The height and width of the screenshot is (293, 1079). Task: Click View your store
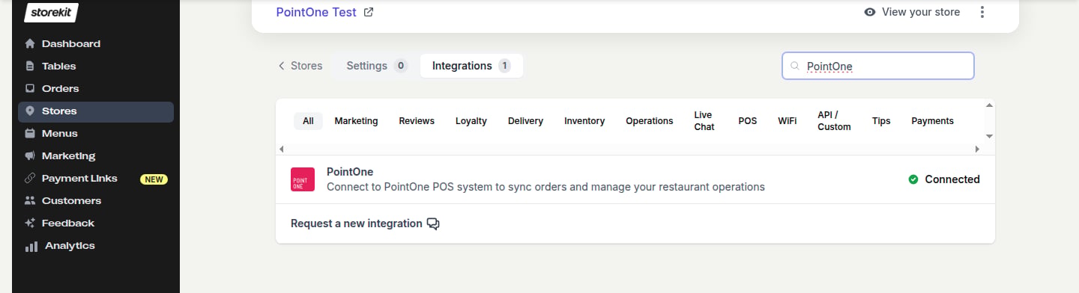tap(921, 12)
